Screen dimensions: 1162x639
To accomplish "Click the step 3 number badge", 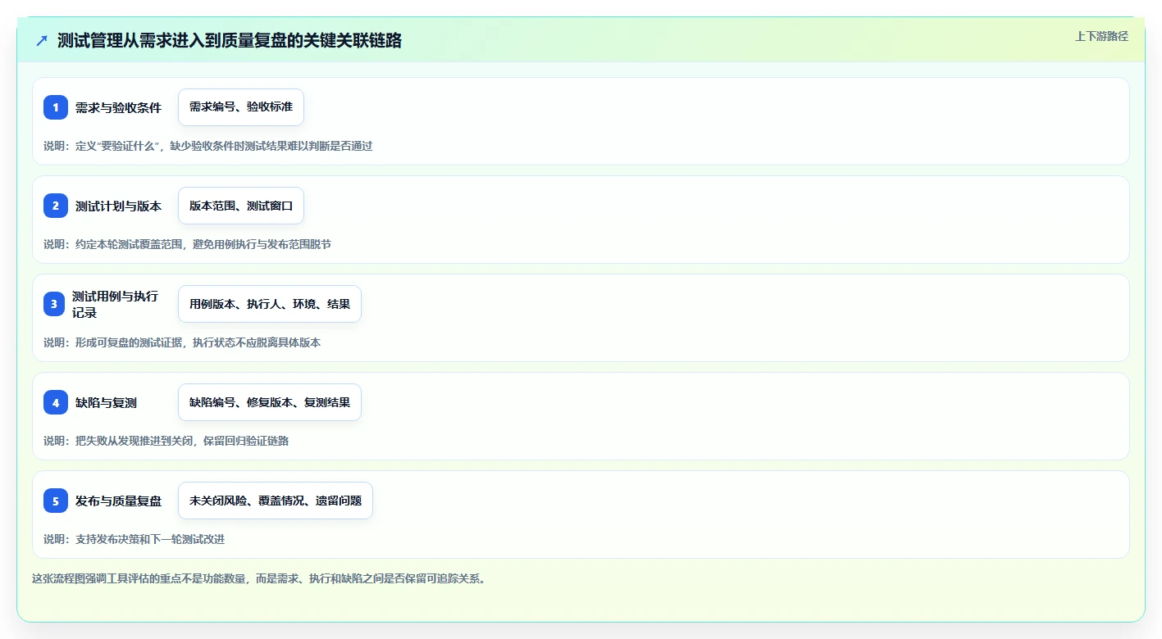I will click(x=54, y=304).
